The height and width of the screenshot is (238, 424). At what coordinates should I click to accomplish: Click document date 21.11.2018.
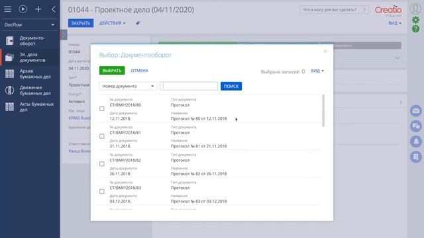(x=121, y=146)
